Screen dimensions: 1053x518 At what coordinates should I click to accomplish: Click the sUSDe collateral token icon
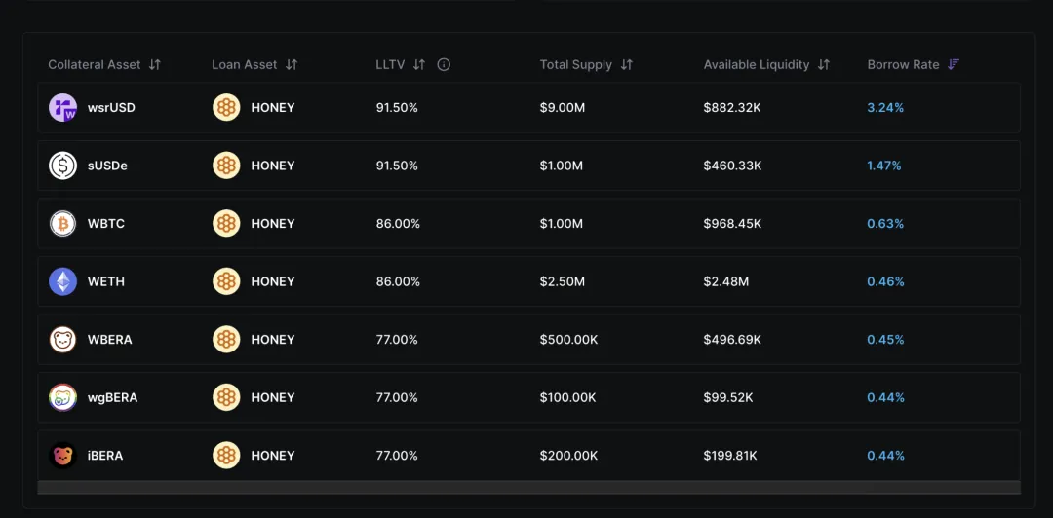click(62, 166)
